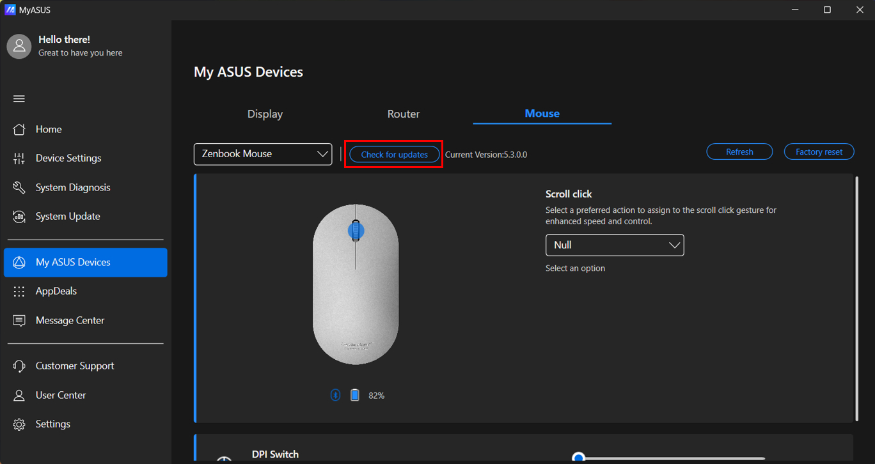The width and height of the screenshot is (875, 464).
Task: Click the Device Settings sliders icon
Action: [19, 159]
